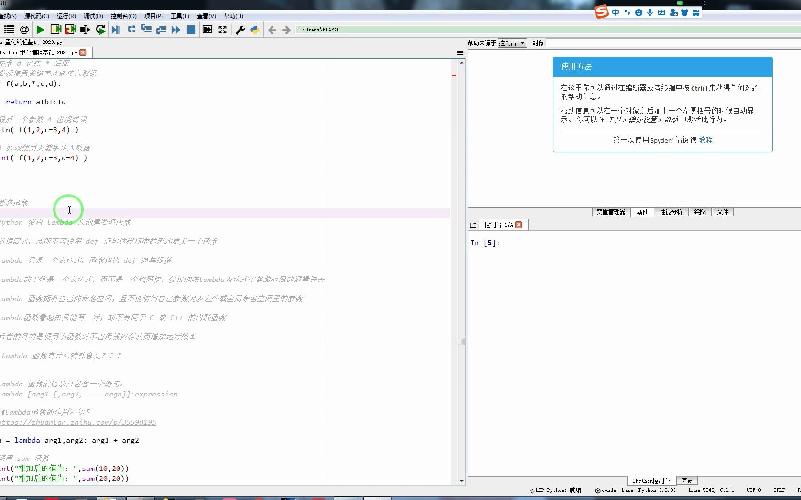
Task: Click the LSP Python 就绪 status entry
Action: pyautogui.click(x=555, y=490)
